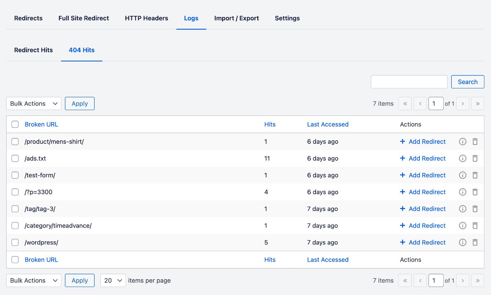The width and height of the screenshot is (491, 295).
Task: Sort the table by Hits column
Action: [270, 124]
